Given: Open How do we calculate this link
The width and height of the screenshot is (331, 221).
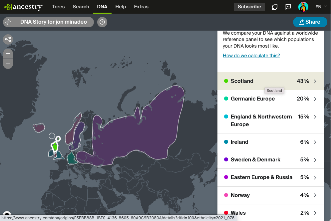Looking at the screenshot, I should (251, 56).
